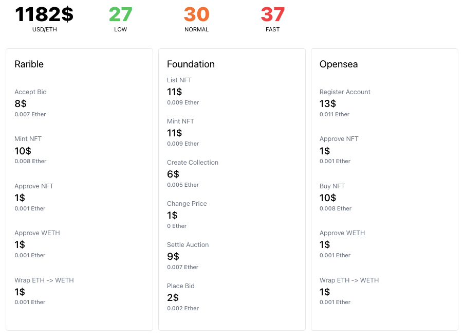Image resolution: width=464 pixels, height=336 pixels.
Task: Click the Rarible card heading
Action: tap(29, 64)
